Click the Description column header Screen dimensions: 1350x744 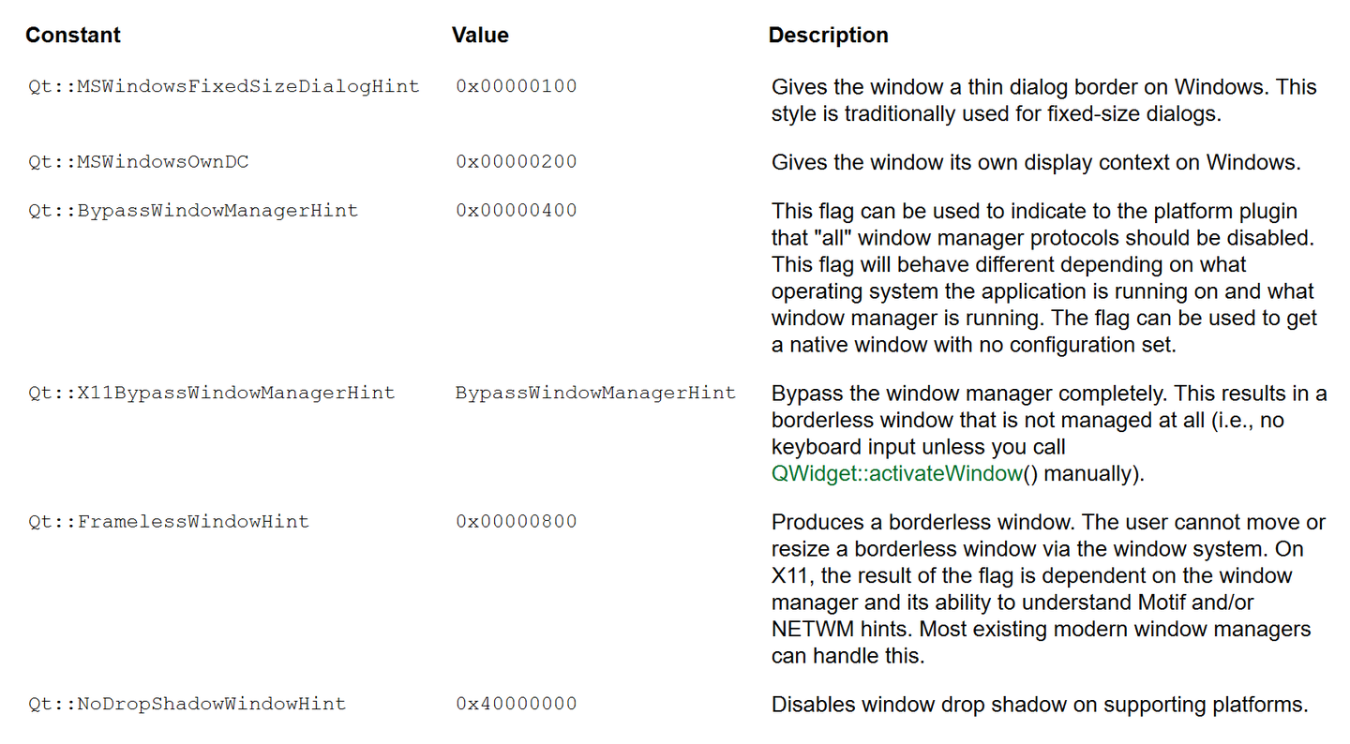coord(828,36)
